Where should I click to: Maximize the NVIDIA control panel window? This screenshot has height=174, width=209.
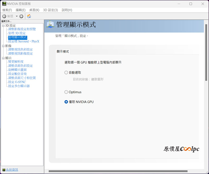[x=191, y=4]
